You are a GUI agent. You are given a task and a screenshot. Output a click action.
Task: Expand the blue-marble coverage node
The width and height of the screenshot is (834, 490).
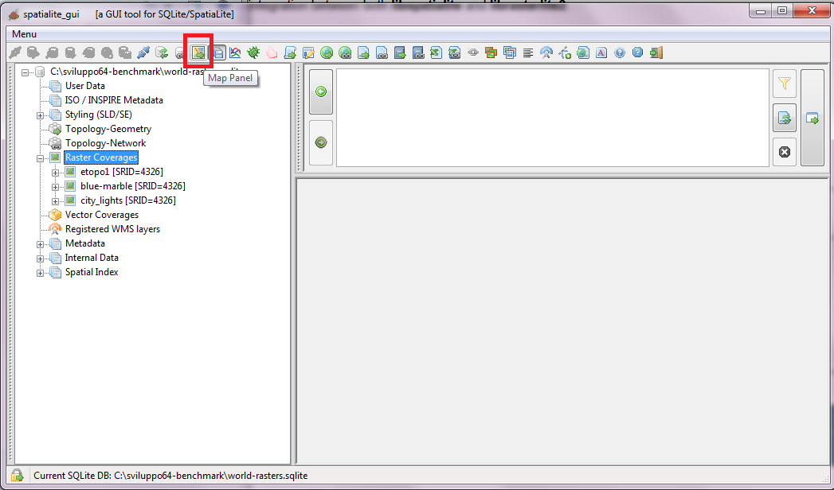tap(55, 187)
